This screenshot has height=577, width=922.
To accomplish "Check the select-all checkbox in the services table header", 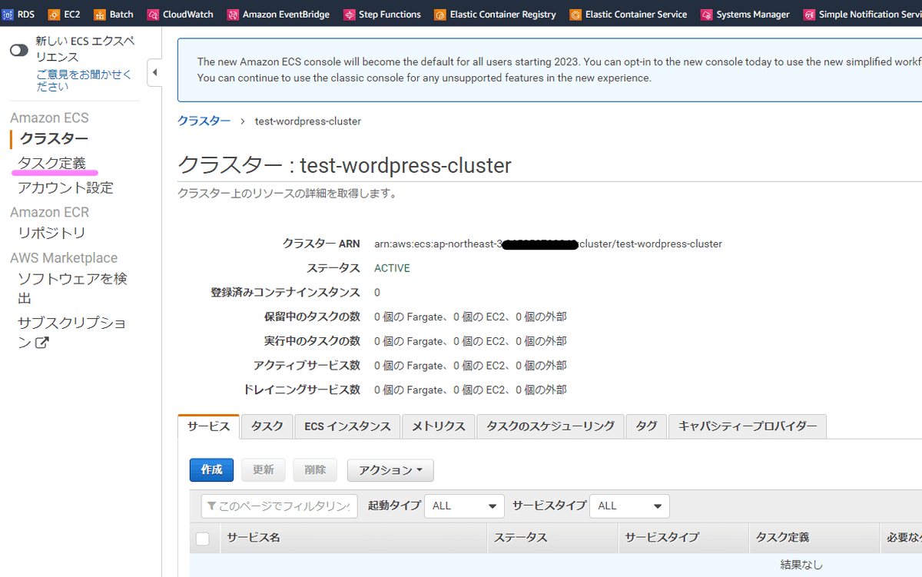I will (x=203, y=538).
